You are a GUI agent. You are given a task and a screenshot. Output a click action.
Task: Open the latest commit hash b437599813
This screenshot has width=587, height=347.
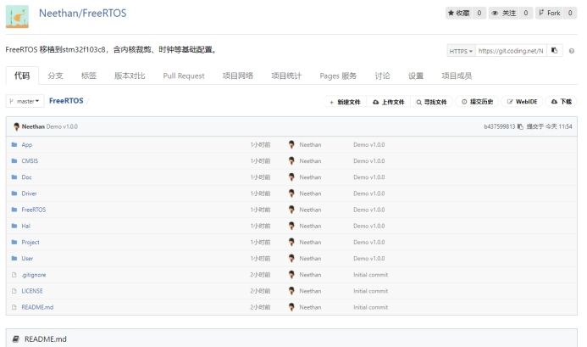pos(500,126)
